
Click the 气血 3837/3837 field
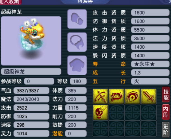click(x=31, y=91)
